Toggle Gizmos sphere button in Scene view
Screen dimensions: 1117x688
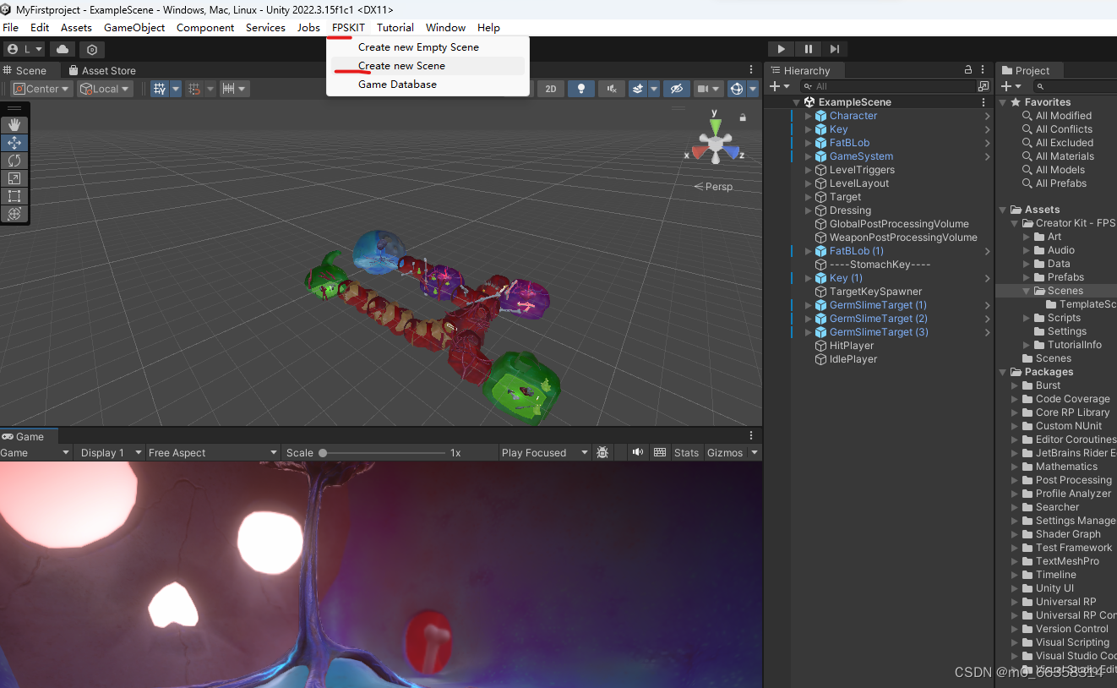pyautogui.click(x=736, y=89)
